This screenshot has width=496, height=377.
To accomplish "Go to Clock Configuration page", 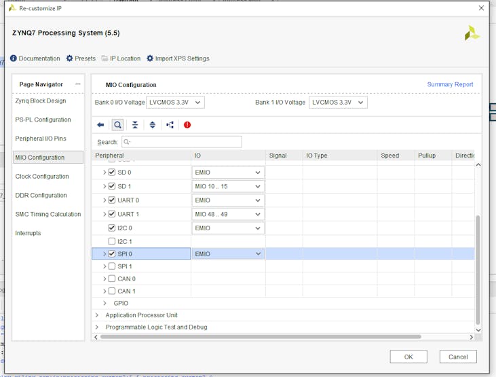I will 42,177.
